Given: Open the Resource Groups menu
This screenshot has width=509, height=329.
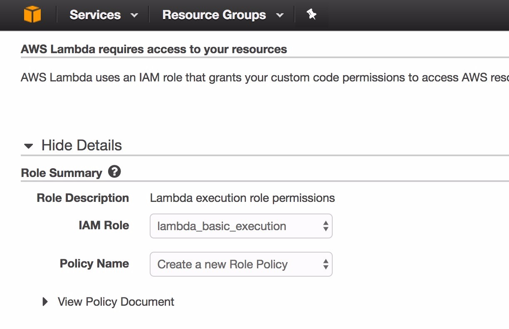Looking at the screenshot, I should click(x=214, y=15).
